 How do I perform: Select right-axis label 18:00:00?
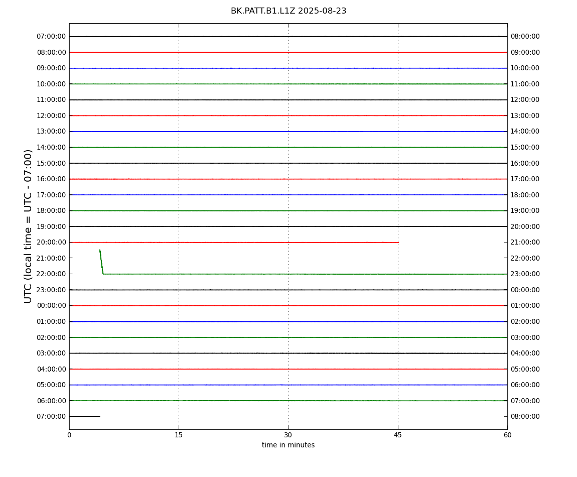click(x=525, y=195)
